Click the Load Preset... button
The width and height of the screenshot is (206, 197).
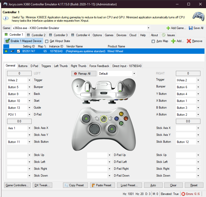130,185
